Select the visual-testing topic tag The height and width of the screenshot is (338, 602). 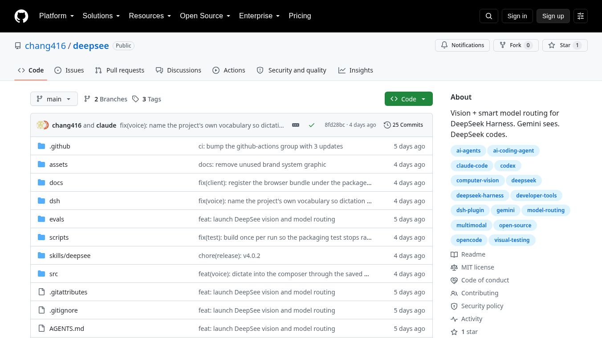pyautogui.click(x=512, y=240)
